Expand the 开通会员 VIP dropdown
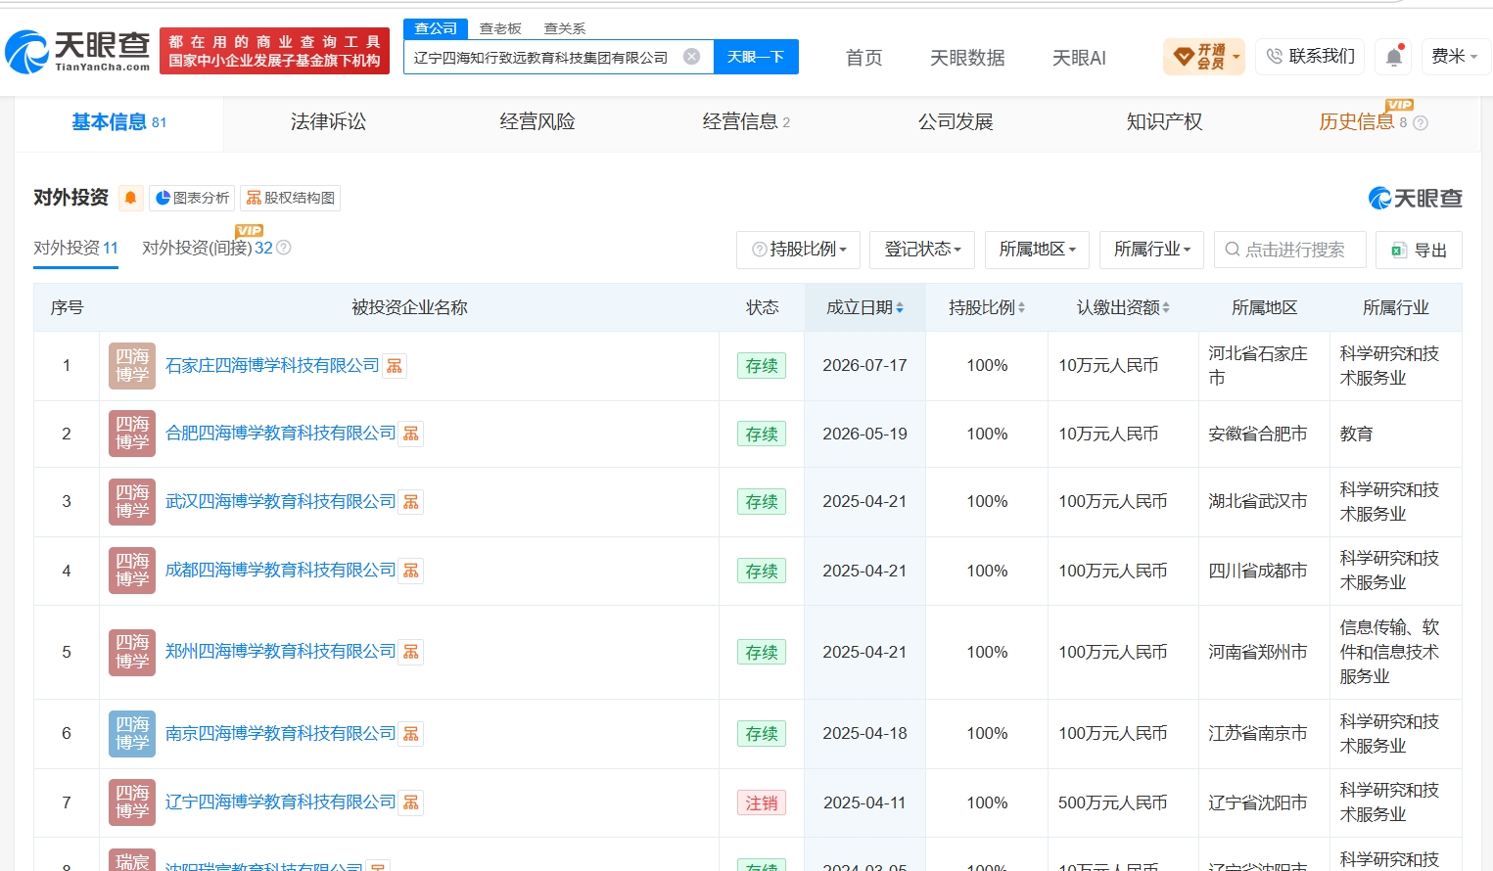 click(x=1204, y=57)
